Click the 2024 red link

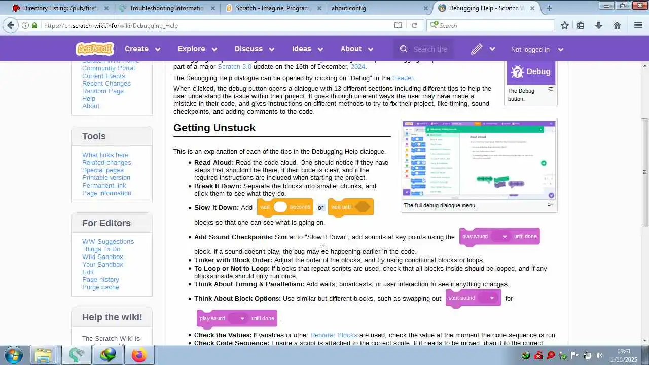(x=357, y=67)
